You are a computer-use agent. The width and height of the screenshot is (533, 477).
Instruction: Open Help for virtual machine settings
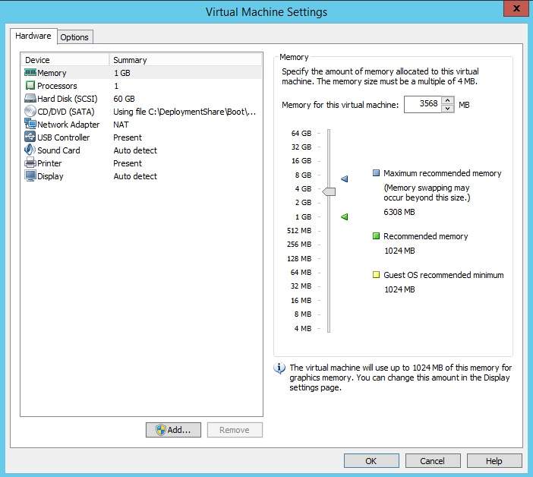494,461
